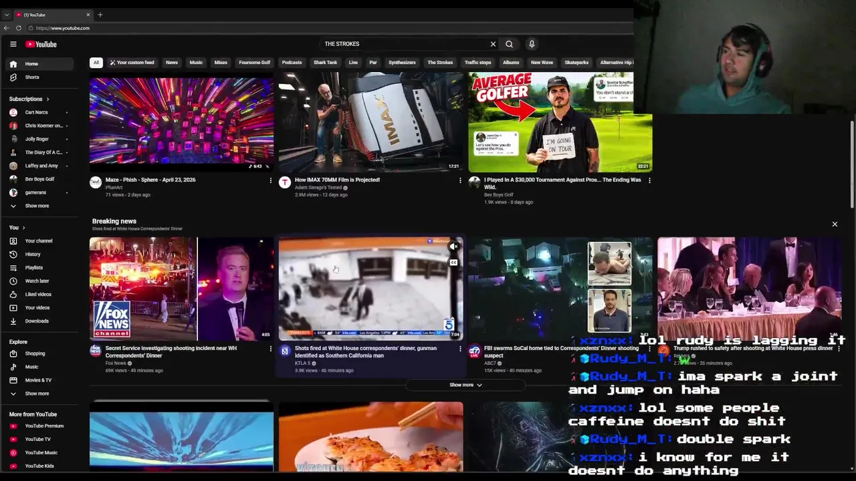
Task: Play Maze - Phish - Sphere thumbnail
Action: (x=182, y=122)
